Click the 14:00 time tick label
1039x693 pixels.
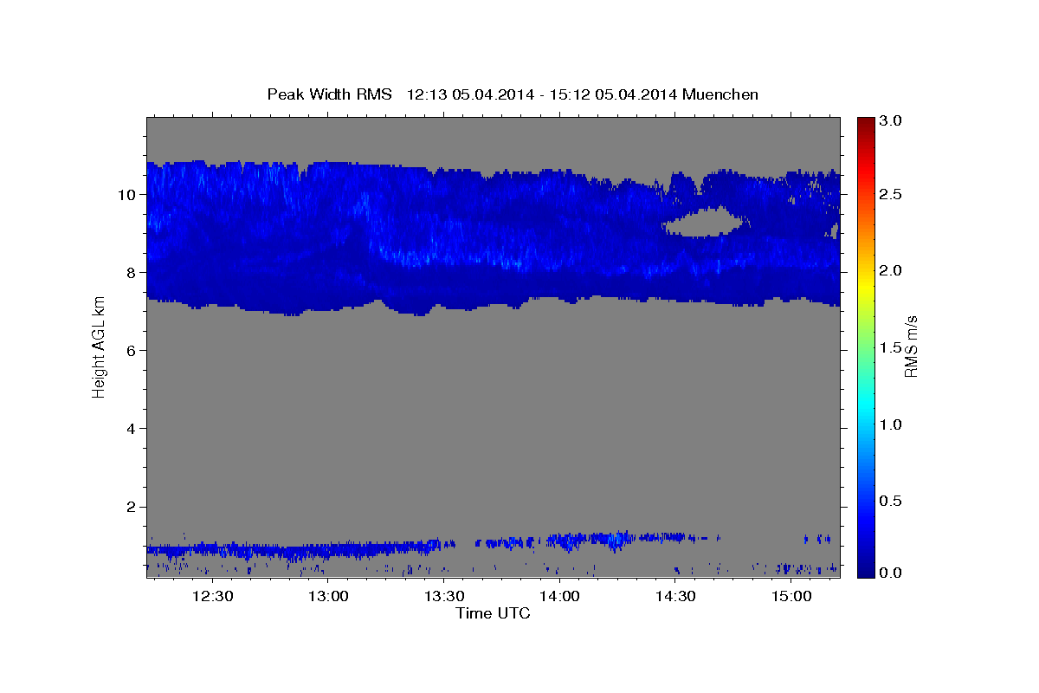(x=559, y=596)
